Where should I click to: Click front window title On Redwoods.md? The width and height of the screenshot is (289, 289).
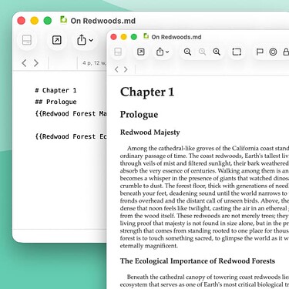pos(176,37)
